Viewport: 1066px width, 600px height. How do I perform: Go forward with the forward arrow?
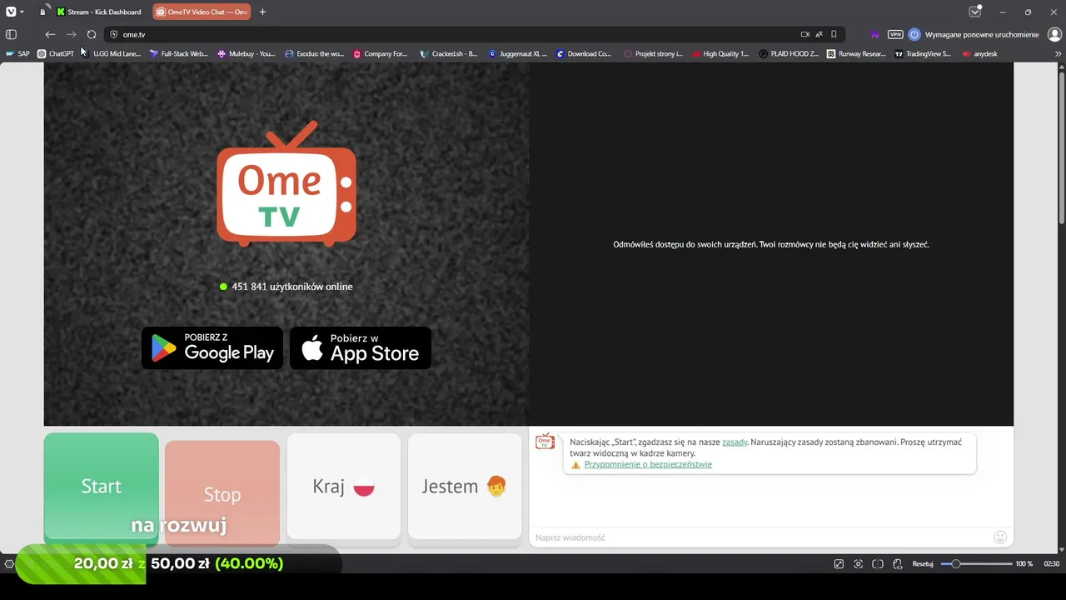point(71,34)
